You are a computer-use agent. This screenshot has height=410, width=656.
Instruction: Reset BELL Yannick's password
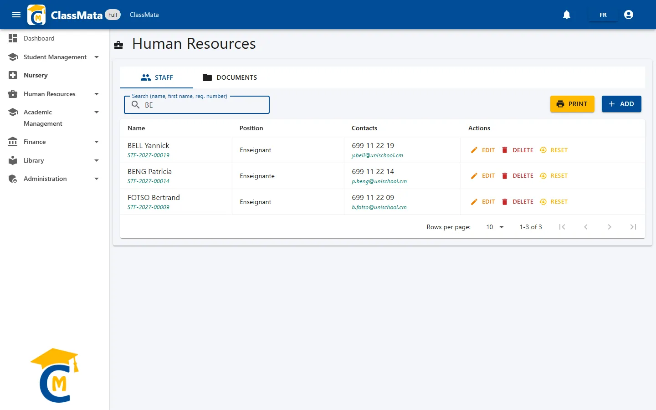pos(553,150)
